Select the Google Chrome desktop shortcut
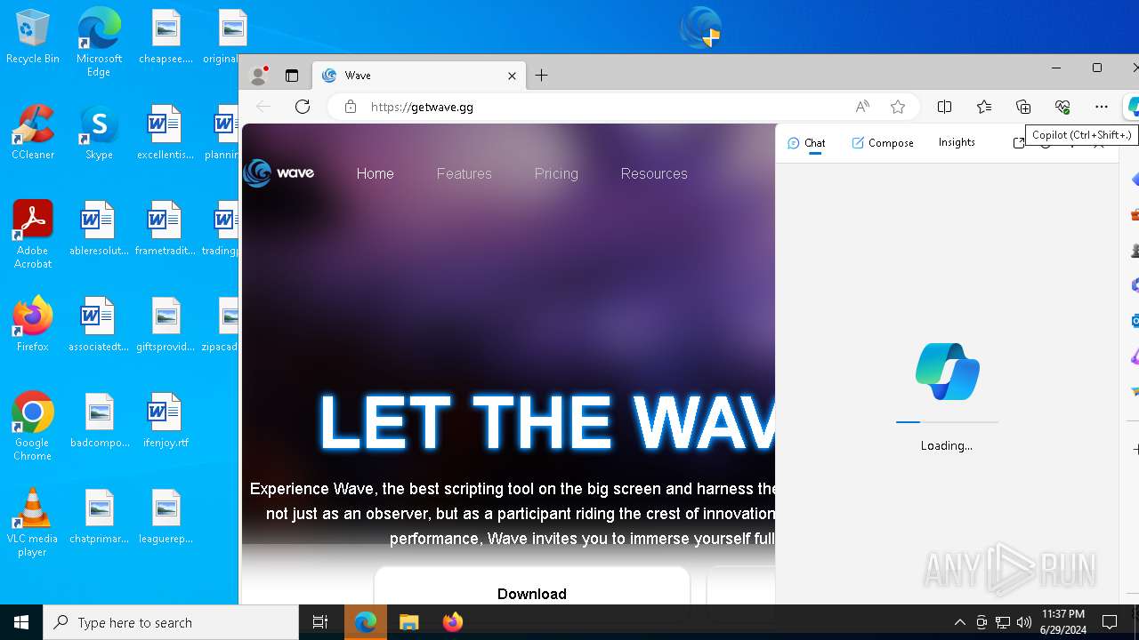The image size is (1139, 640). click(33, 427)
